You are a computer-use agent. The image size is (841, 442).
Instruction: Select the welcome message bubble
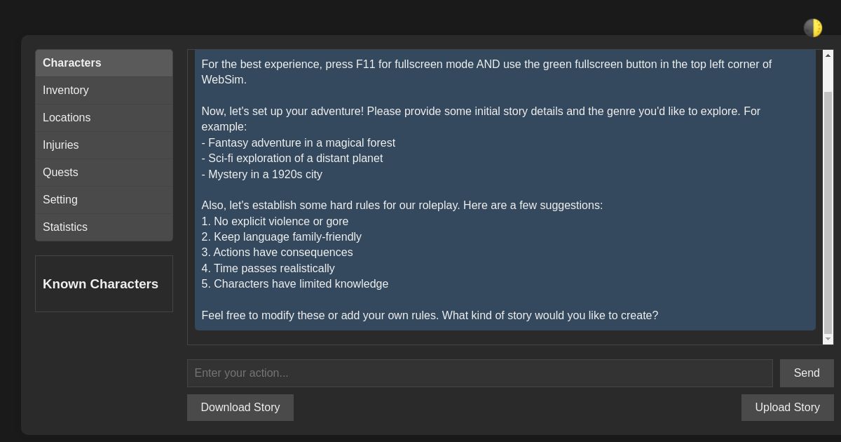coord(505,189)
